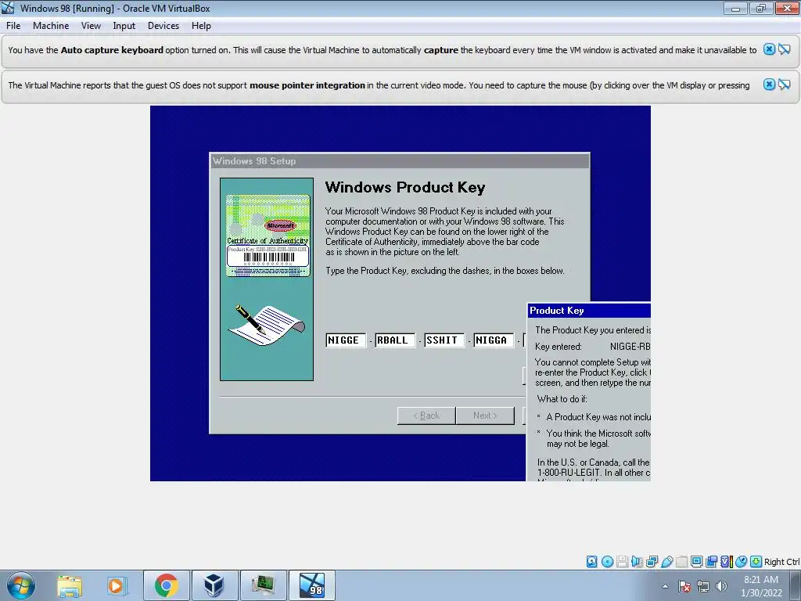This screenshot has height=601, width=801.
Task: Suppress future Auto capture keyboard messages
Action: [784, 49]
